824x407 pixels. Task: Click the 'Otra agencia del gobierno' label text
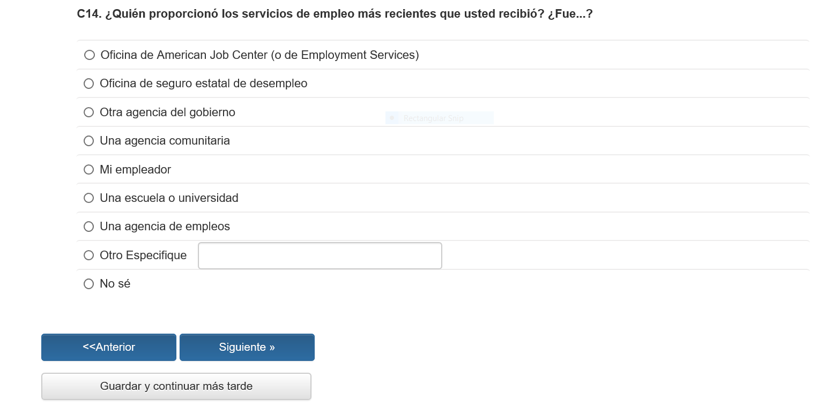[167, 112]
